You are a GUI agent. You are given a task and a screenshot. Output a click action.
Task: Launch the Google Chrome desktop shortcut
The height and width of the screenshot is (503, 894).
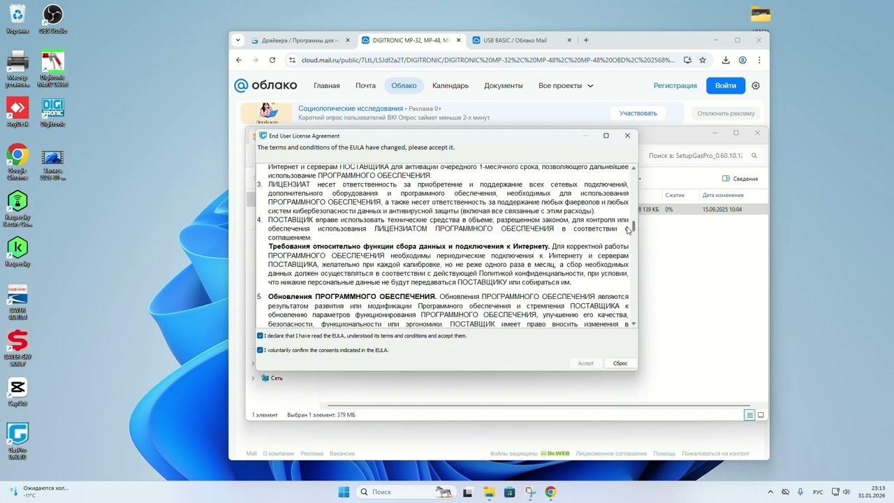(17, 162)
